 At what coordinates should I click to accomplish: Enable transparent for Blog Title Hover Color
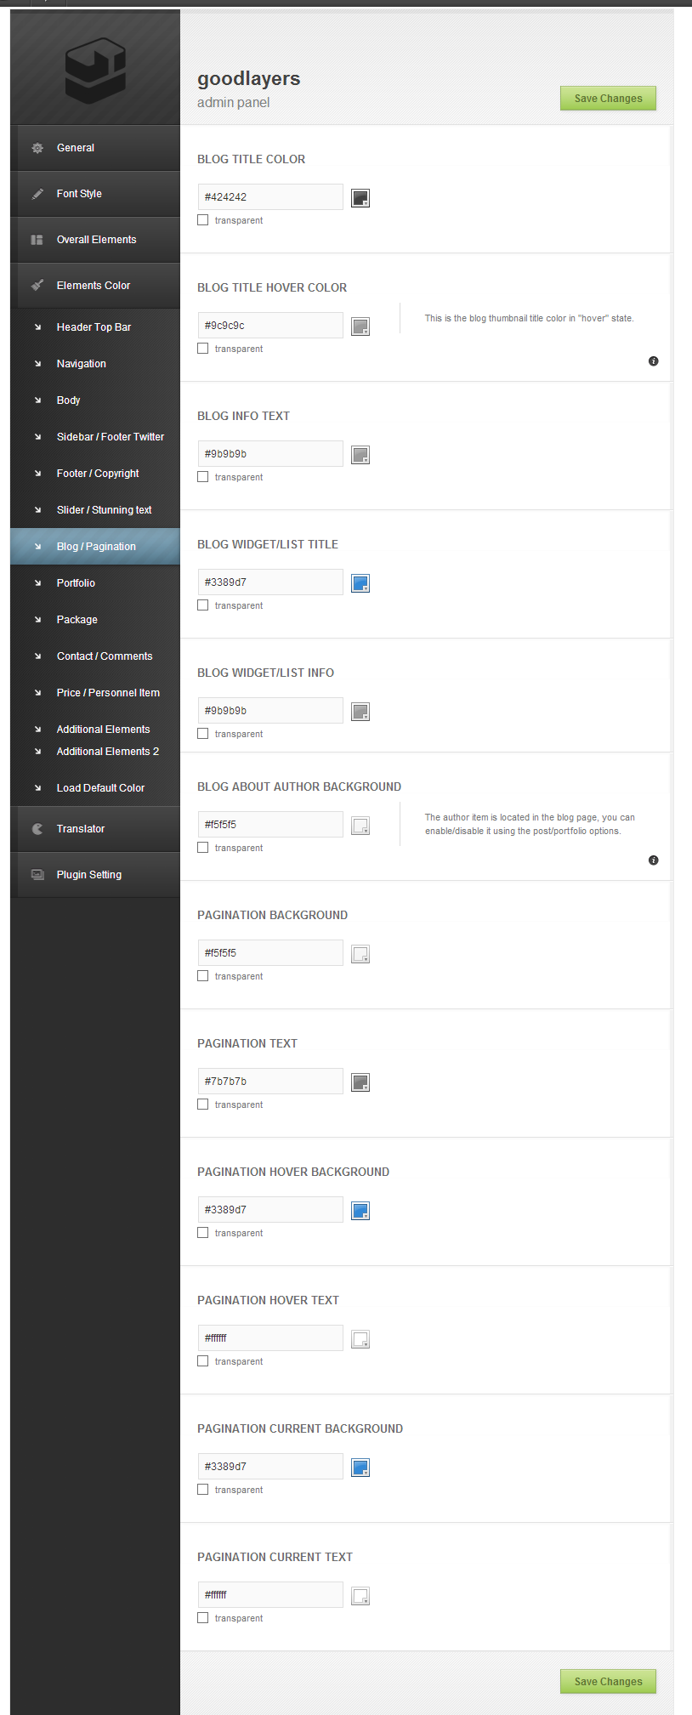[x=202, y=349]
